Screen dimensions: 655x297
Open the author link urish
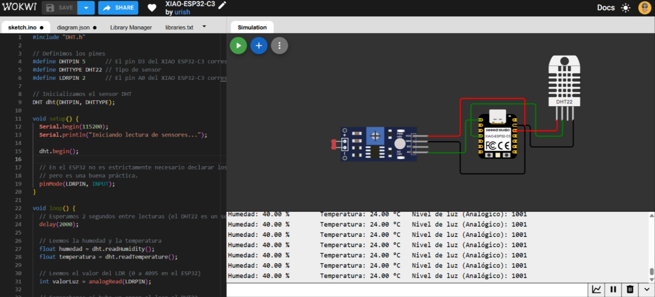182,12
